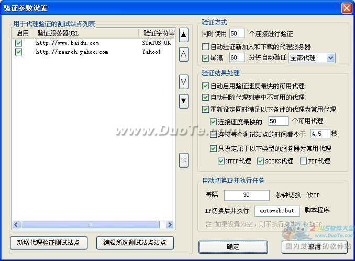Enable 自动验证新加入和下载的代理服务器 checkbox
The image size is (355, 261).
[x=205, y=47]
